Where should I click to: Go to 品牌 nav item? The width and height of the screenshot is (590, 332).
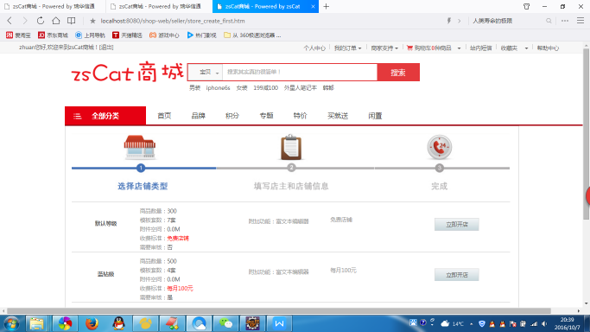point(198,116)
